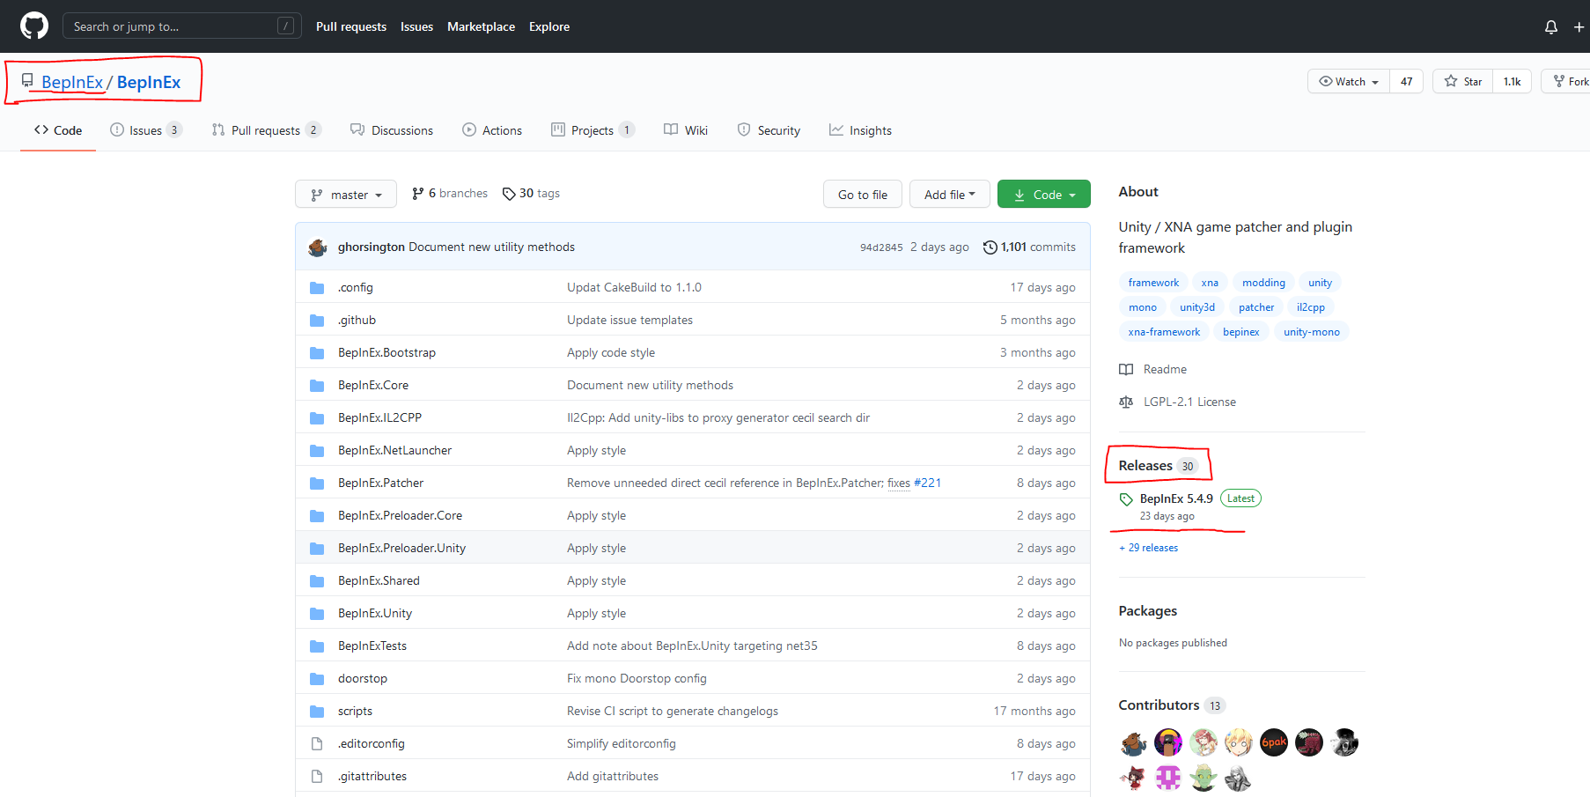Switch to the Code tab

58,130
